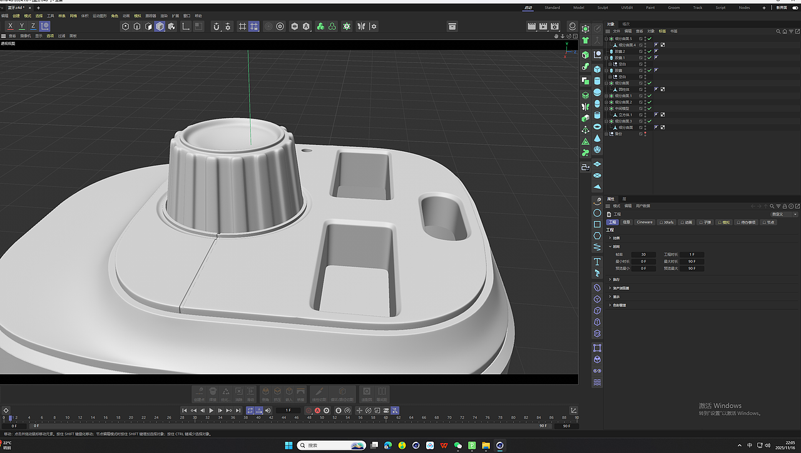
Task: Click the magnet snap icon in the top toolbar
Action: pos(217,26)
